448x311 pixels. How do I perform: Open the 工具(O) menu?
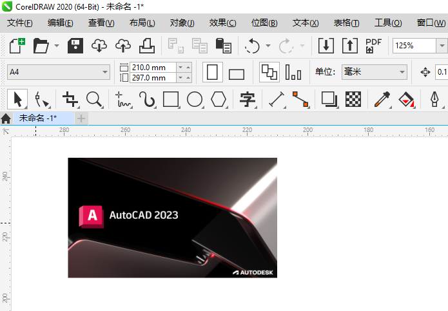tap(388, 23)
